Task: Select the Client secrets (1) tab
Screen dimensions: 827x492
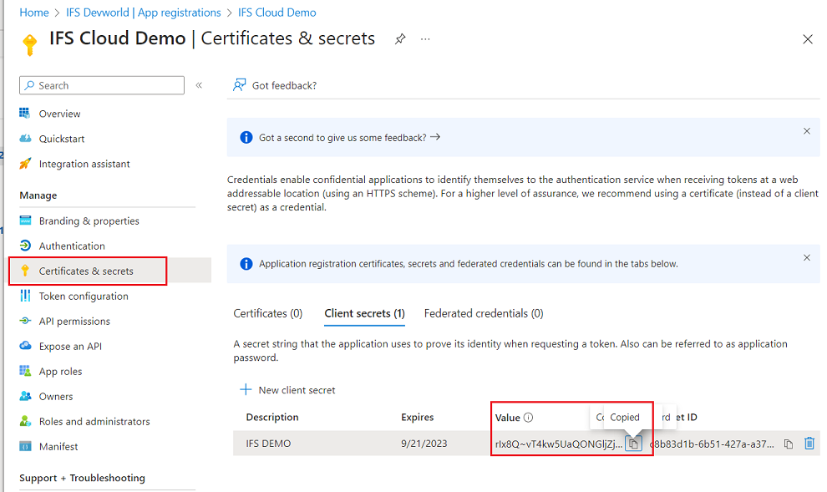Action: pos(364,313)
